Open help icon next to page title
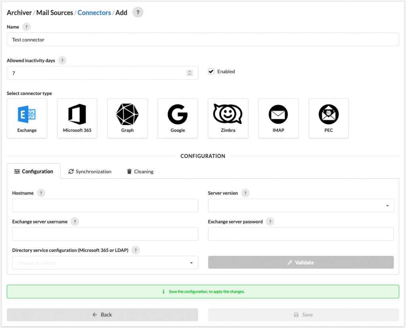Viewport: 406px width, 328px height. coord(138,12)
